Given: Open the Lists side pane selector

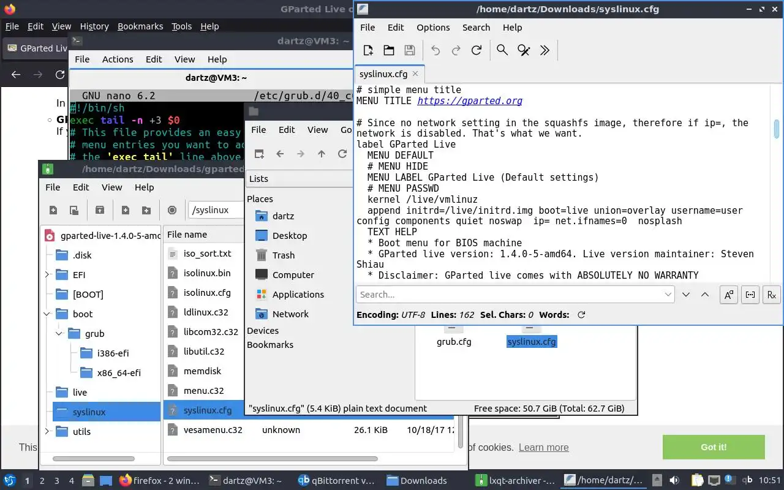Looking at the screenshot, I should point(300,179).
